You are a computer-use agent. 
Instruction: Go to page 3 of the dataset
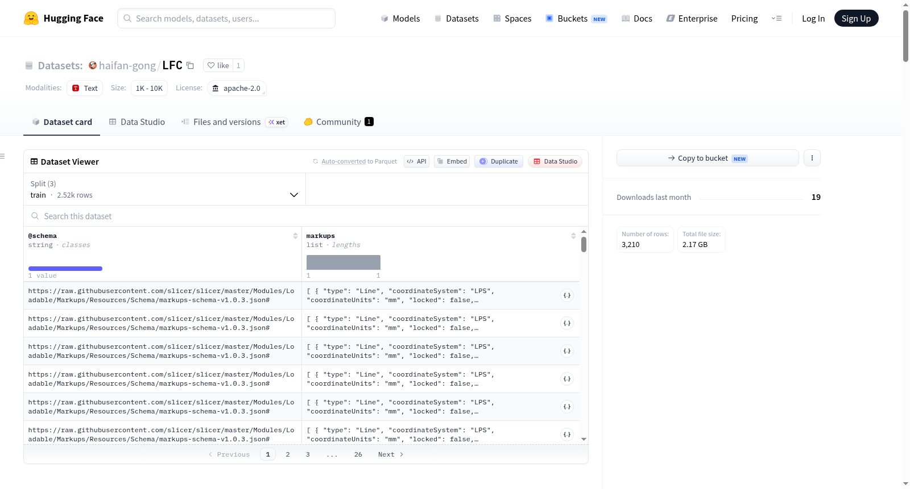308,454
